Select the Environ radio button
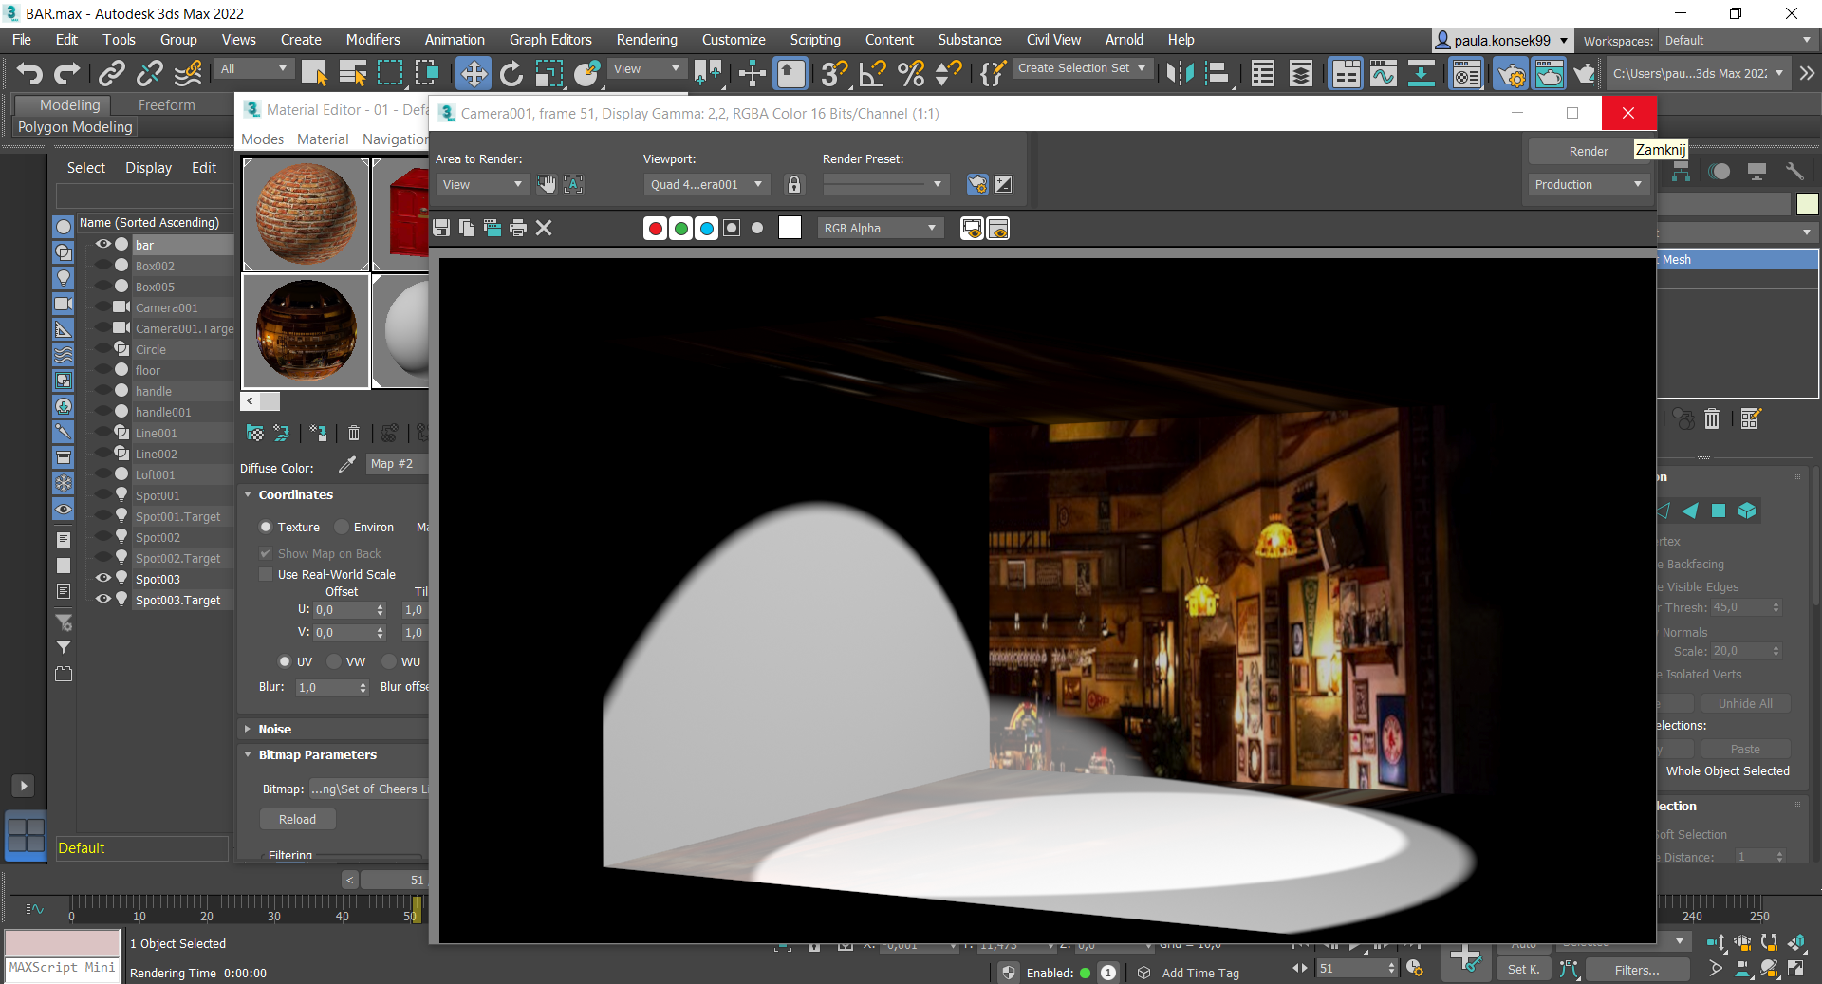1822x984 pixels. [343, 527]
